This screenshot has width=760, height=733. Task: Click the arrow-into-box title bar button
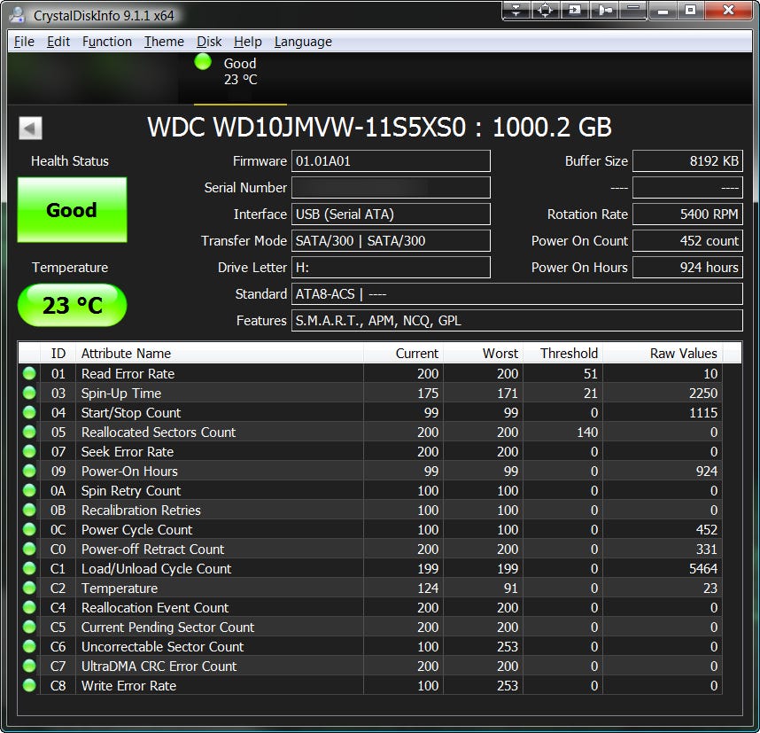575,10
